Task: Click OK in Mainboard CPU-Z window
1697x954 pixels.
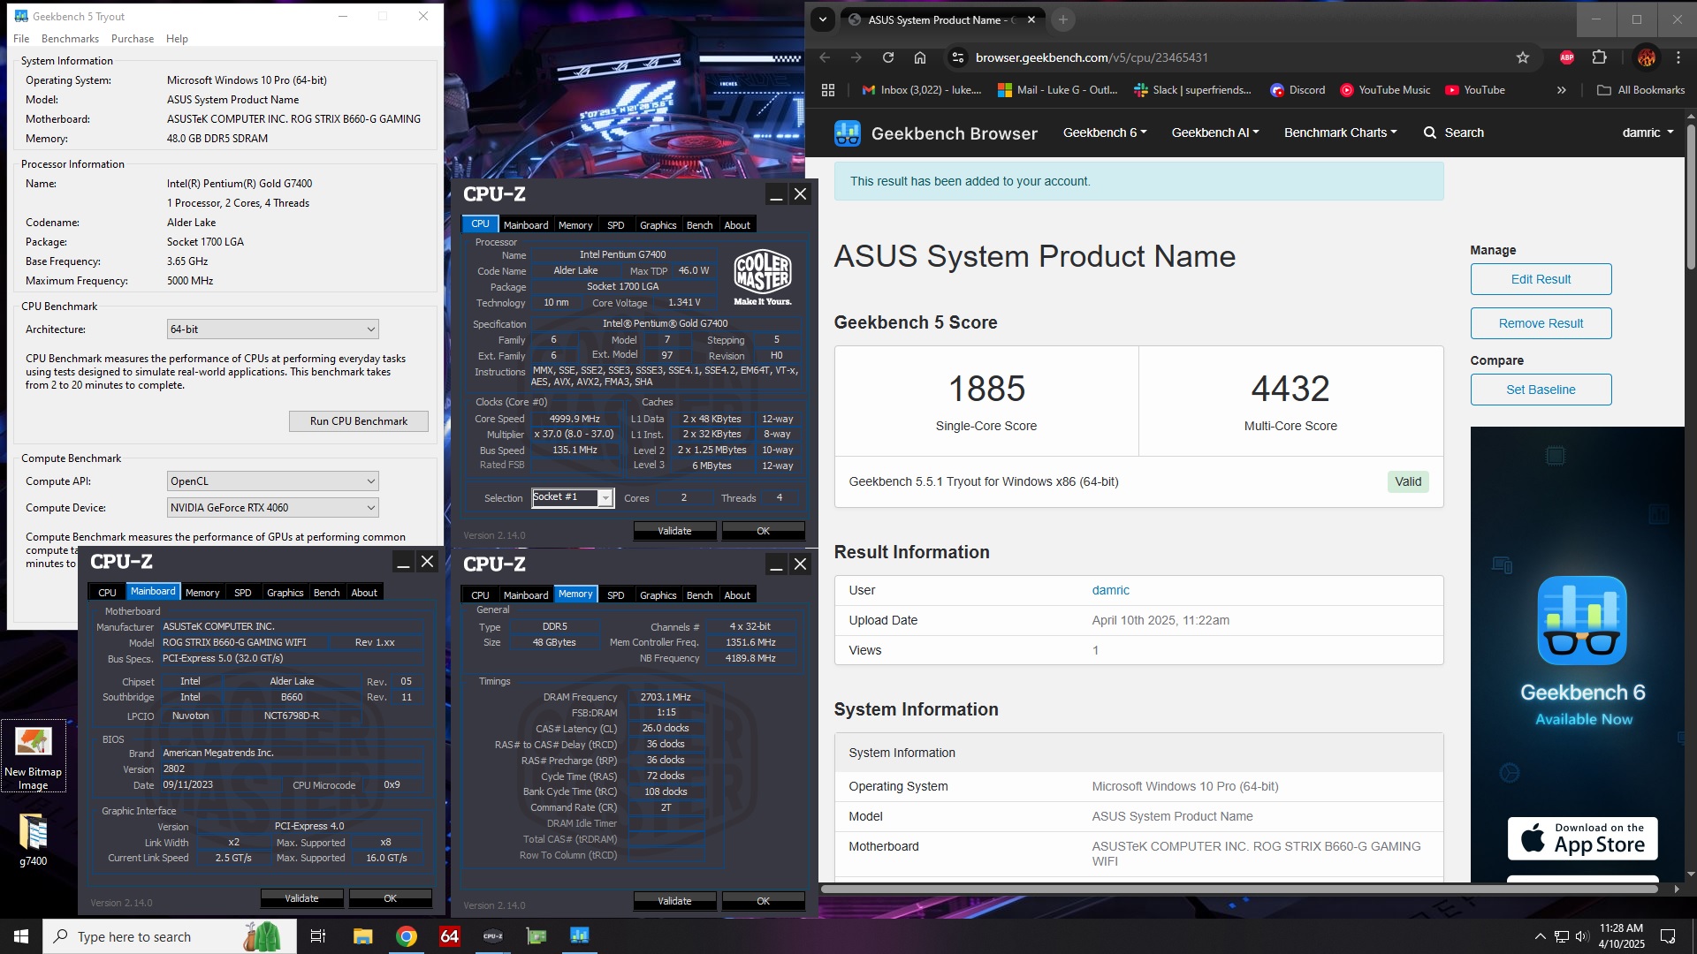Action: pyautogui.click(x=390, y=898)
